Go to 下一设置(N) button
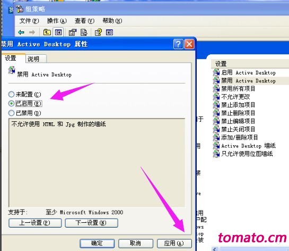 pos(91,223)
